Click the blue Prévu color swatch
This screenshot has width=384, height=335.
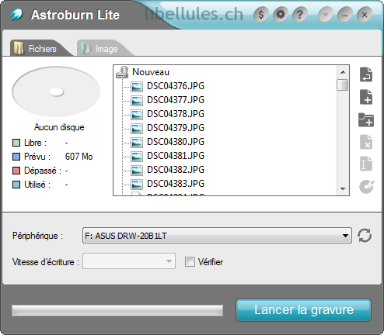click(16, 157)
